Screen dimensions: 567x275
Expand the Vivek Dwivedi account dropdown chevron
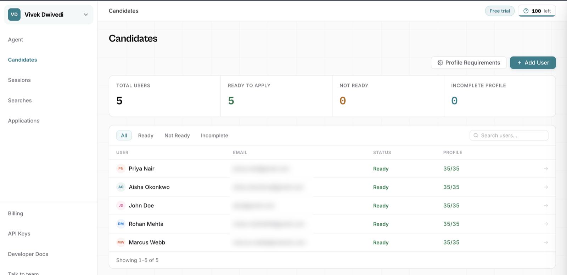(x=86, y=15)
